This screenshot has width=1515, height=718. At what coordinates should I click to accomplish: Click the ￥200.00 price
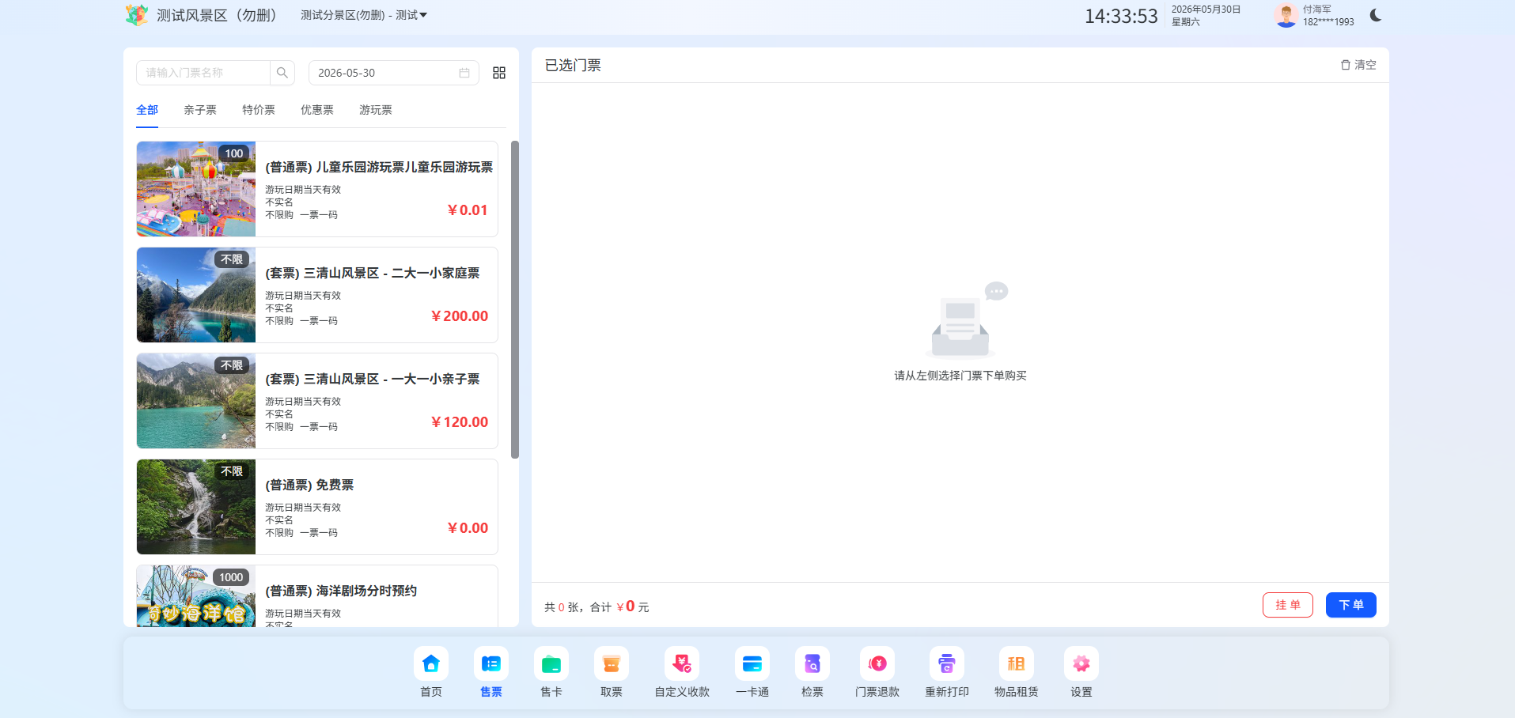460,316
